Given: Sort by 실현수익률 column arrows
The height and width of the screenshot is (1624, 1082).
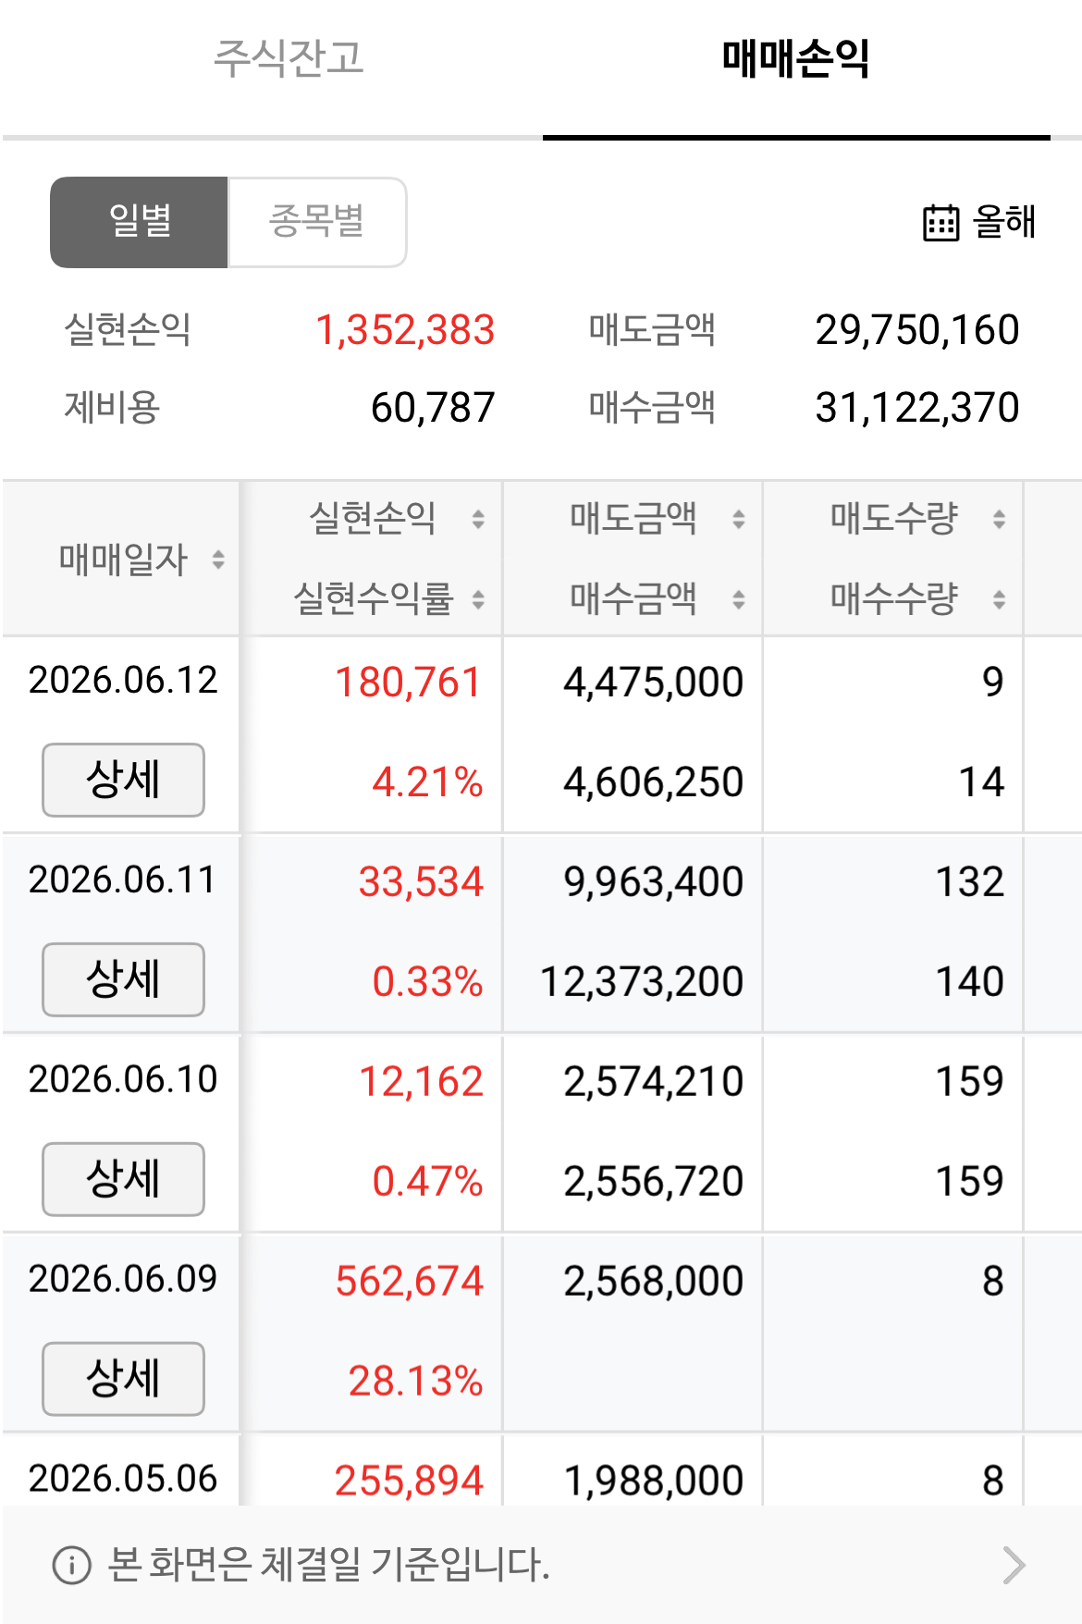Looking at the screenshot, I should [x=478, y=599].
